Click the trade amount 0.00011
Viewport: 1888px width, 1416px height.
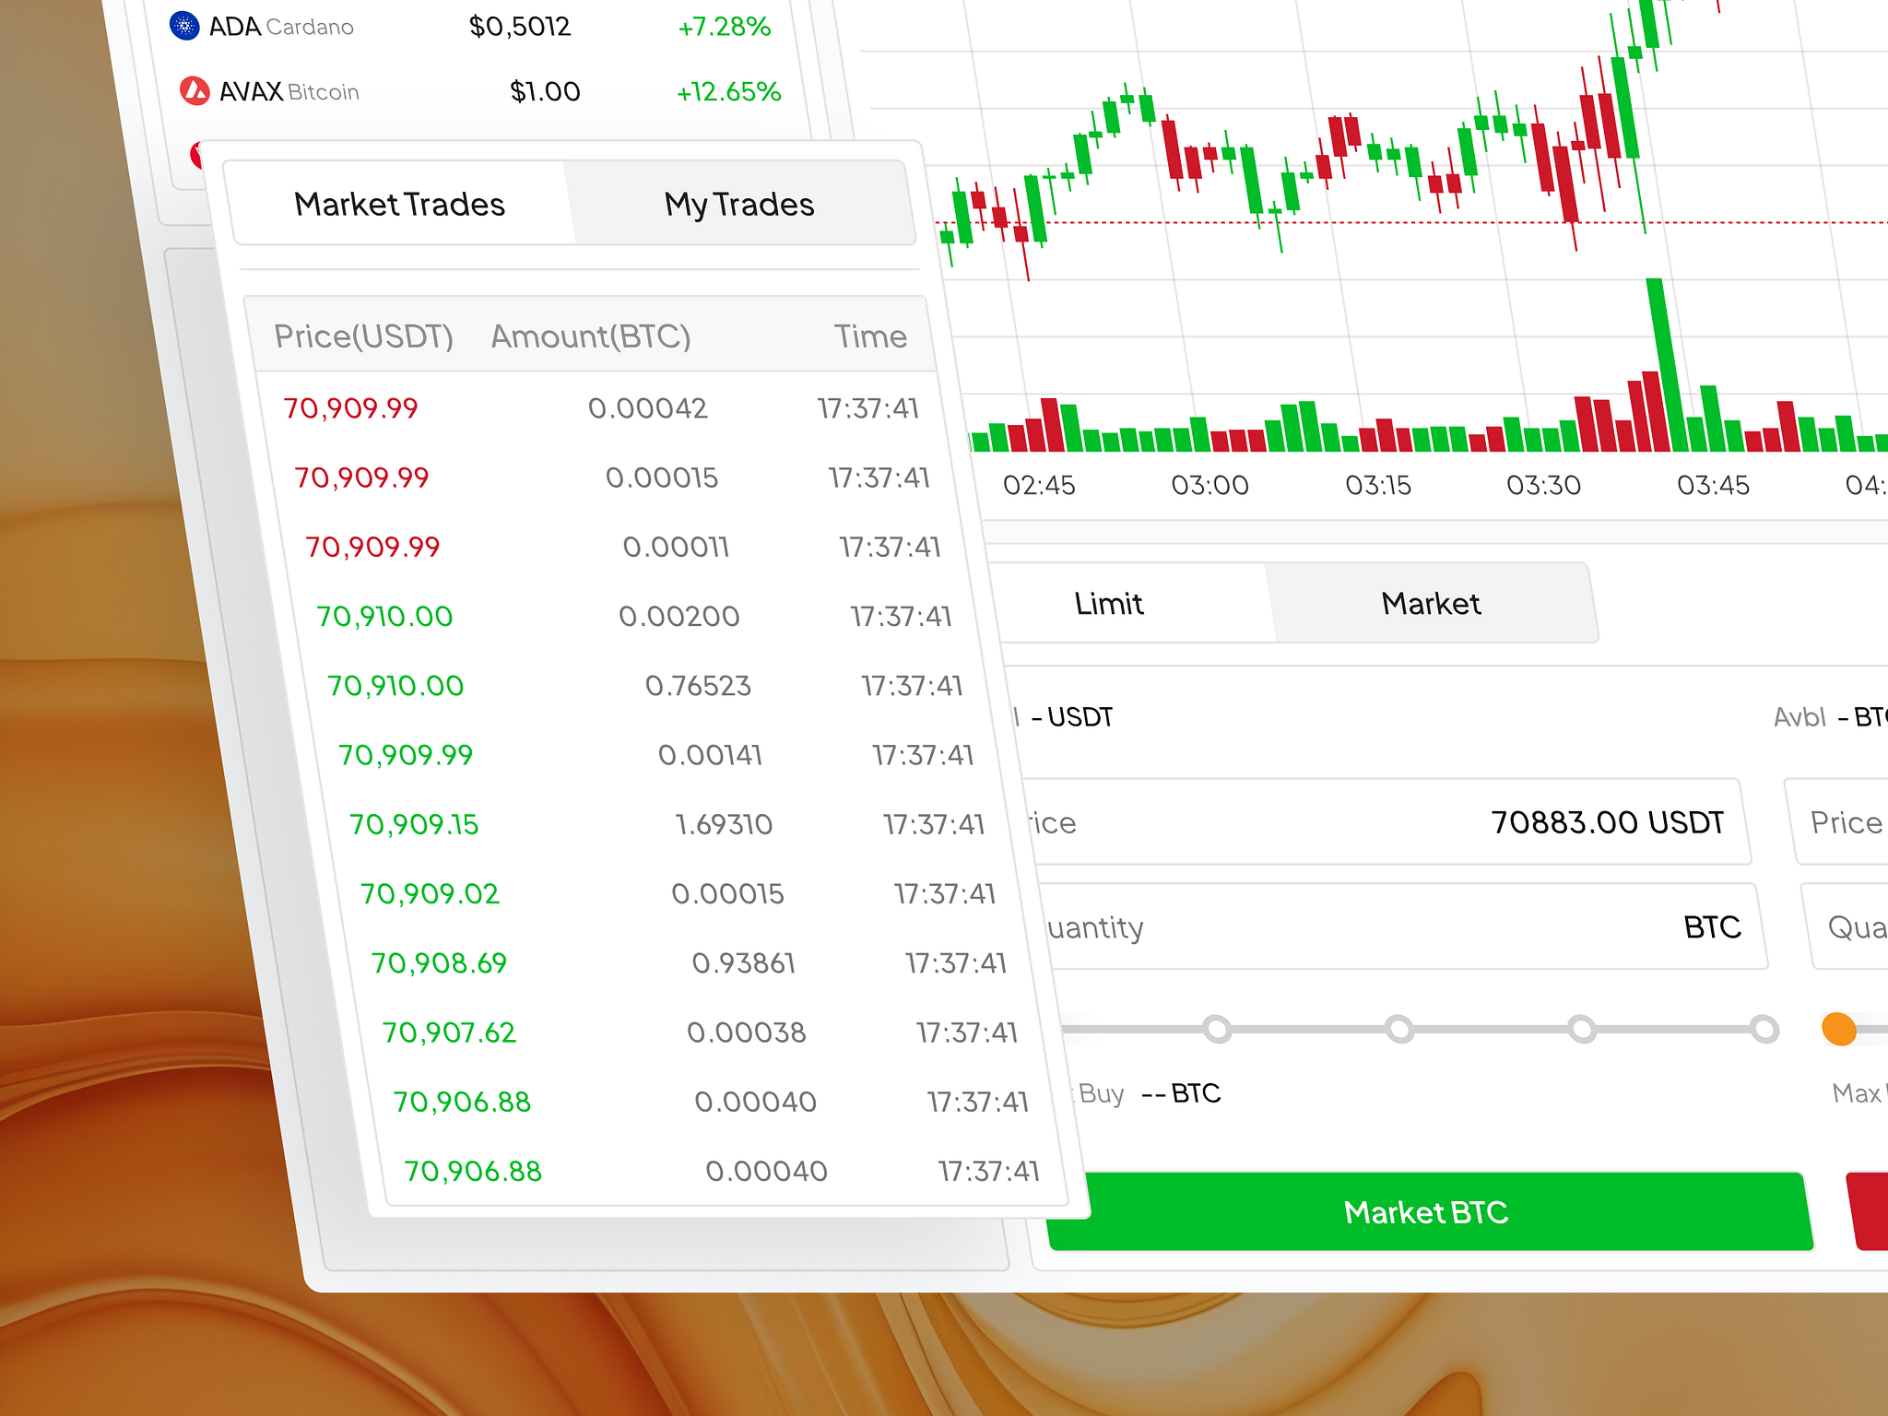tap(676, 547)
